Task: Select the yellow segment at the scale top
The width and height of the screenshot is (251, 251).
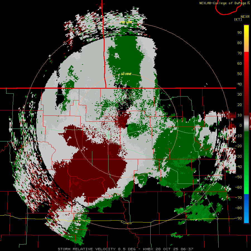Action: pyautogui.click(x=246, y=38)
